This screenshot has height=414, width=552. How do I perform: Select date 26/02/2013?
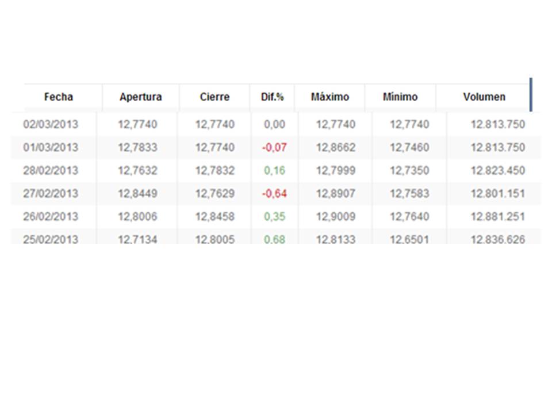tap(51, 217)
